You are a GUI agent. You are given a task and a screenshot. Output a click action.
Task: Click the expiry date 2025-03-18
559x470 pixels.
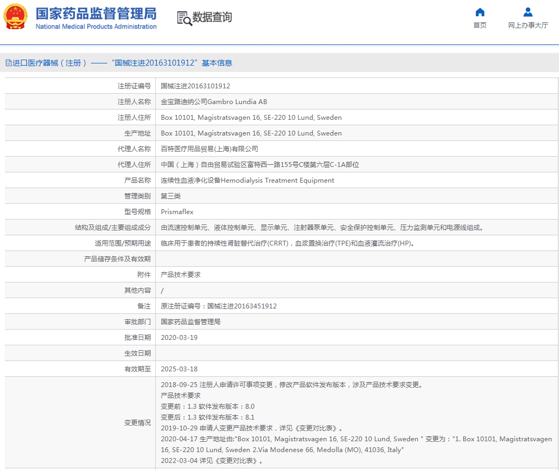[179, 369]
